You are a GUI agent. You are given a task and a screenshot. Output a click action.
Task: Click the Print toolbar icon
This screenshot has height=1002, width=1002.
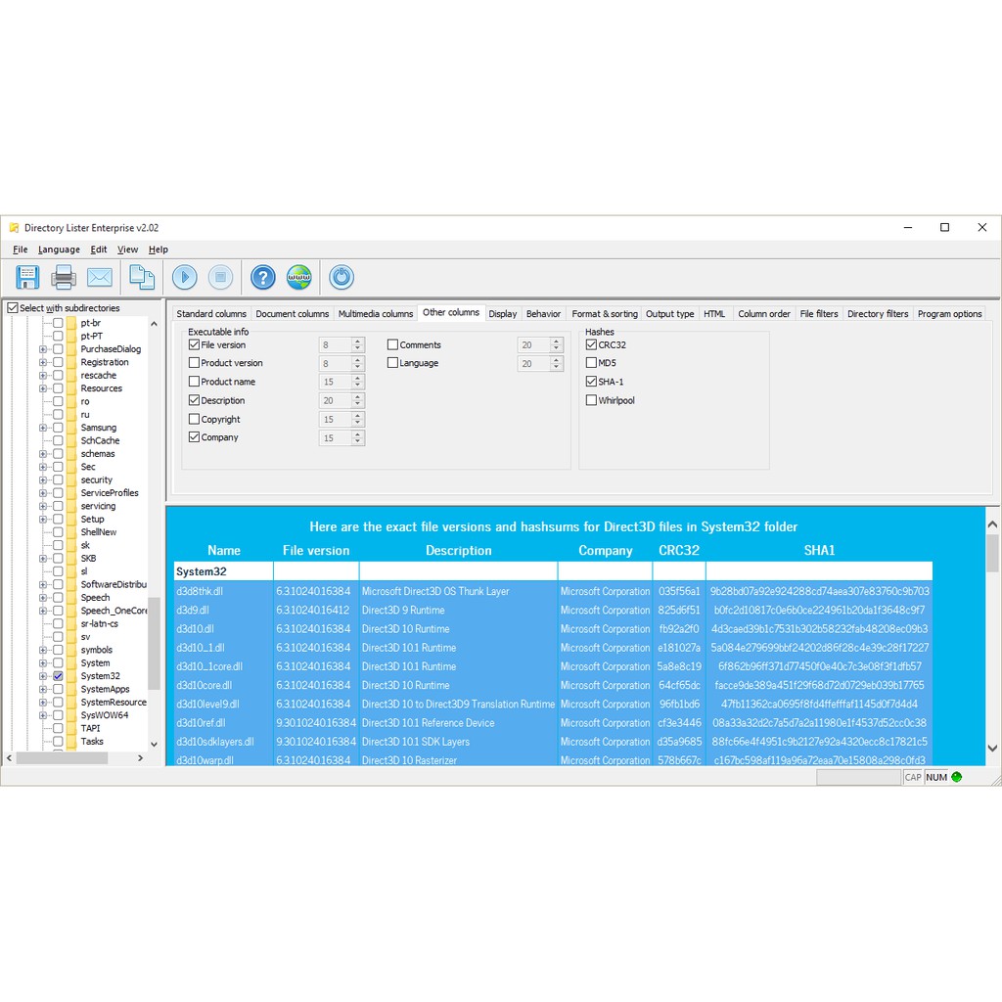[x=64, y=277]
